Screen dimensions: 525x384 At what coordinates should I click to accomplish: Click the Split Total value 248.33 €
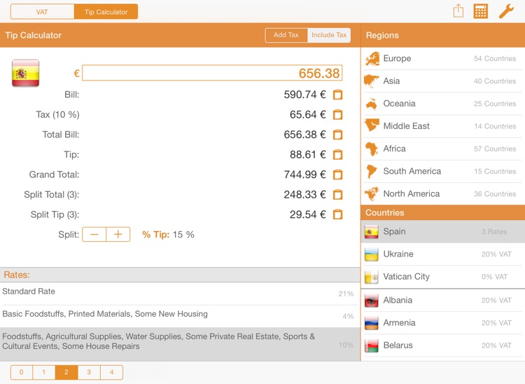tap(304, 194)
